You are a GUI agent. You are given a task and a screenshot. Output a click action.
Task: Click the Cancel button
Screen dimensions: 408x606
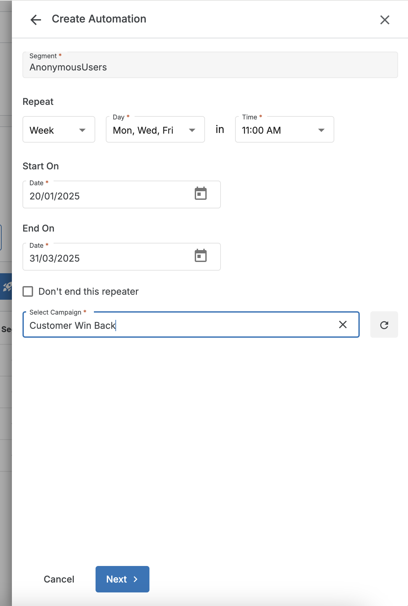[59, 579]
